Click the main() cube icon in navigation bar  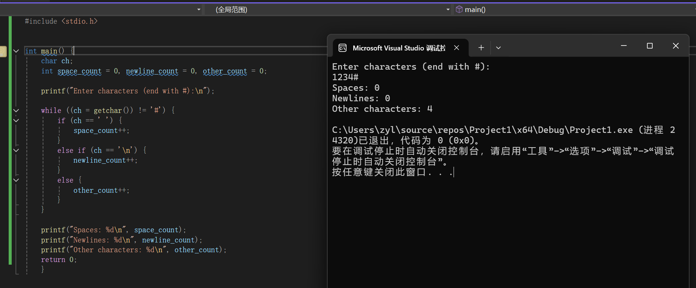tap(459, 9)
